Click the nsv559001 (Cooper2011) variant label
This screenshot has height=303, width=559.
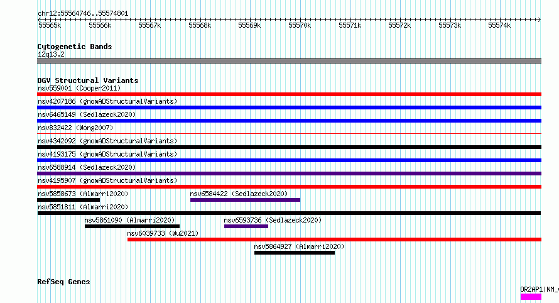tap(79, 88)
